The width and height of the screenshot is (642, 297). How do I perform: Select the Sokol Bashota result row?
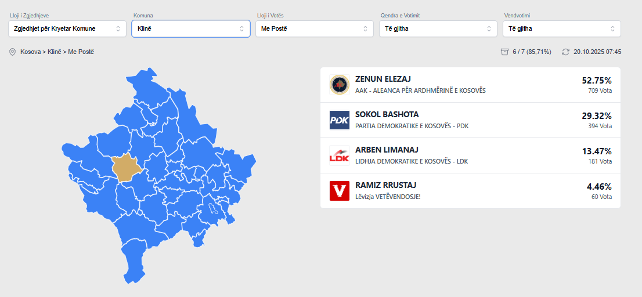(470, 120)
